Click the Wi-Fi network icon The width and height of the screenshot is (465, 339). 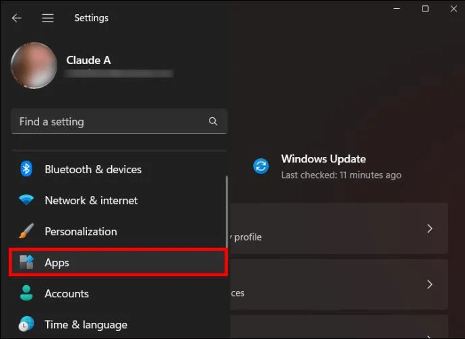[x=26, y=200]
